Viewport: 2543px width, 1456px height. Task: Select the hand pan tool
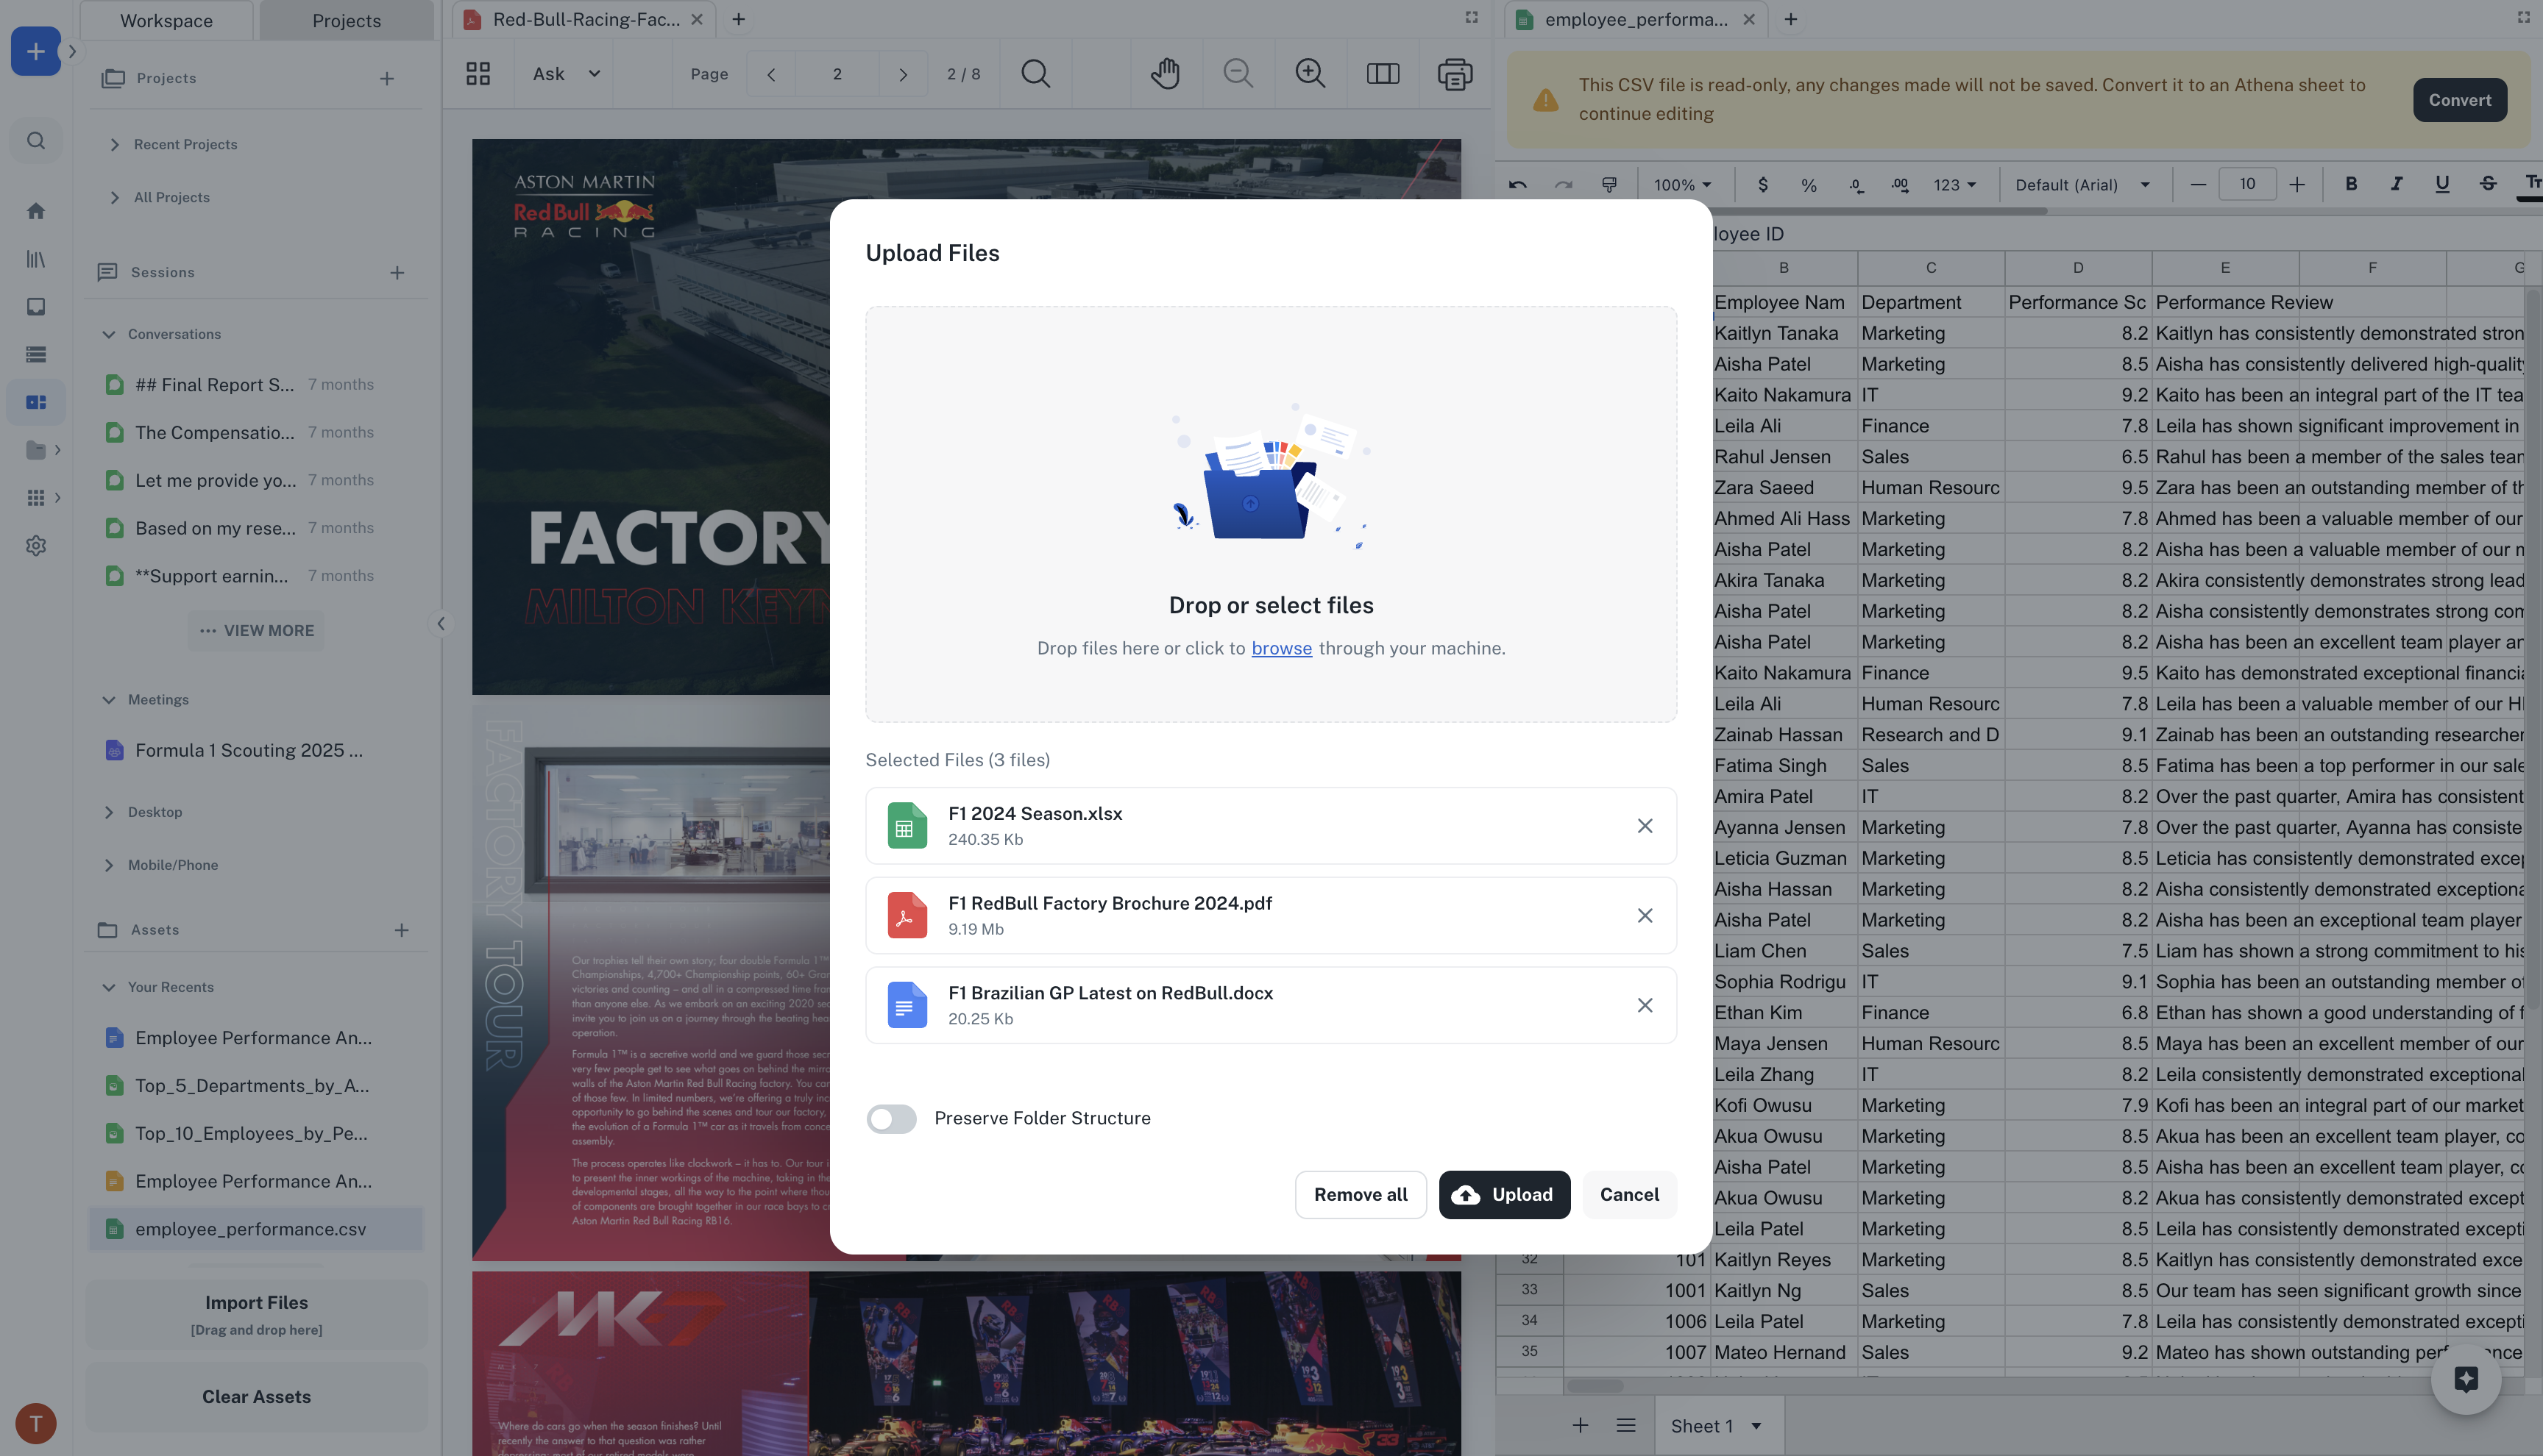click(x=1165, y=74)
